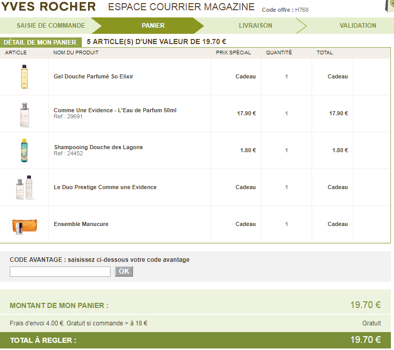Switch to the Livraison step
The width and height of the screenshot is (394, 350).
(x=255, y=25)
